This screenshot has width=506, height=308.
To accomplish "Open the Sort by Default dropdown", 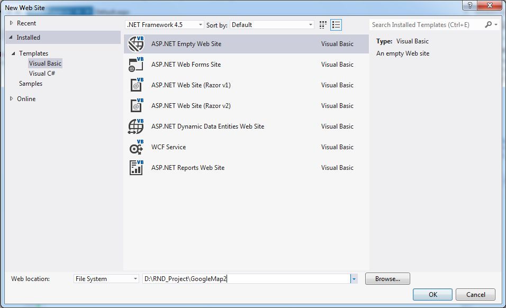I will [272, 25].
